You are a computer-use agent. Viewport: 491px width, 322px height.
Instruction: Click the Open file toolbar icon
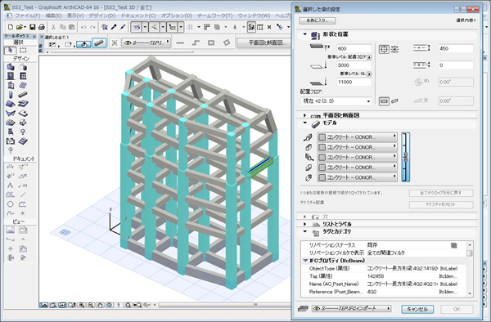20,27
